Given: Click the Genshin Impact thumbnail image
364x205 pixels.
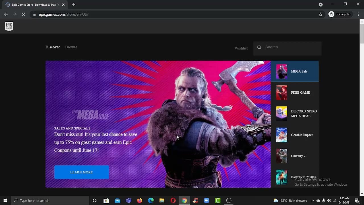Looking at the screenshot, I should click(x=282, y=135).
